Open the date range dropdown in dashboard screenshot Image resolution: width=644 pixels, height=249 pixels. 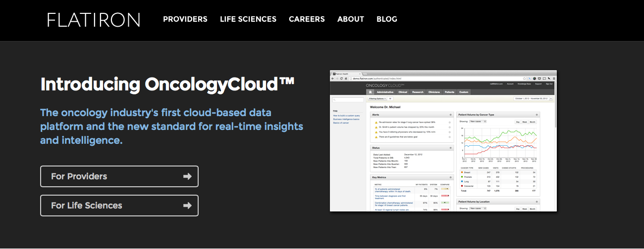[x=551, y=98]
